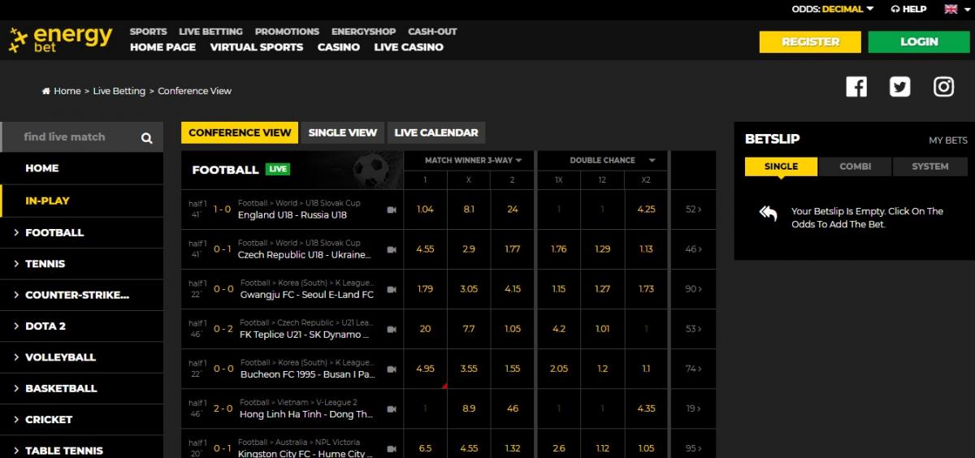Select In-Play in sidebar
The height and width of the screenshot is (458, 975).
81,201
